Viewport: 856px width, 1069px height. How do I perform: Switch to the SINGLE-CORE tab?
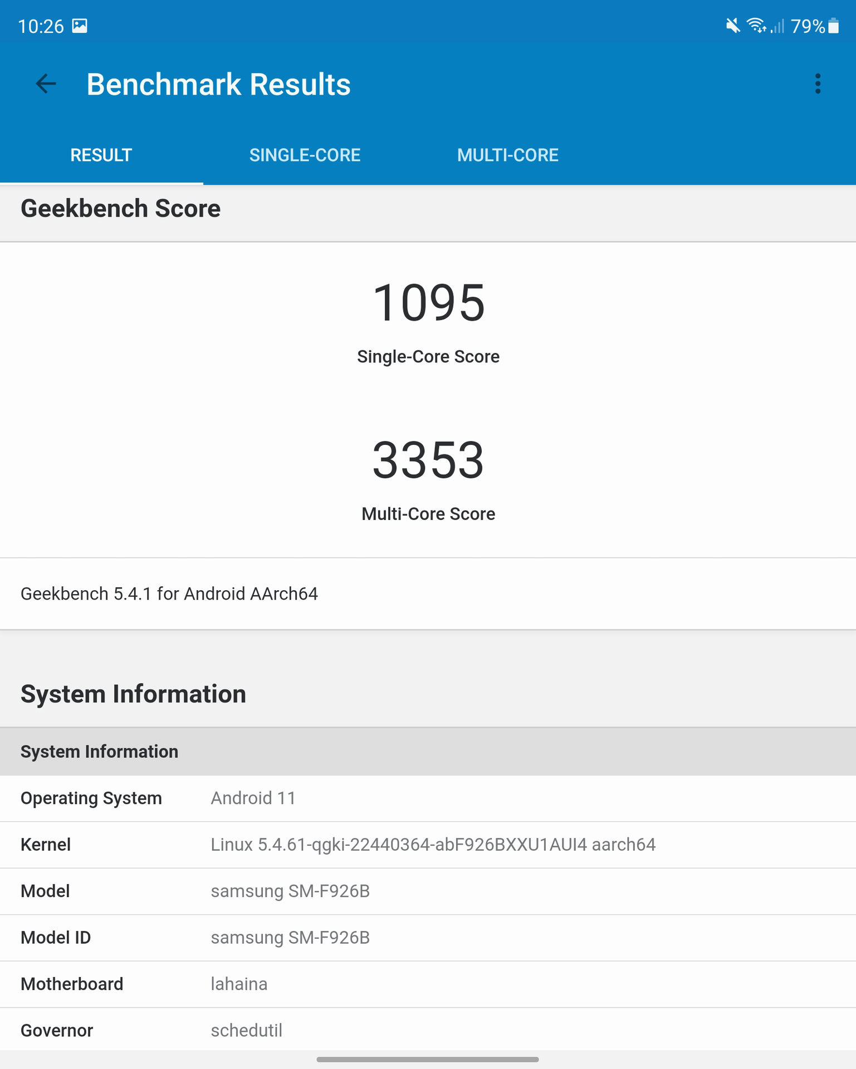(x=305, y=155)
